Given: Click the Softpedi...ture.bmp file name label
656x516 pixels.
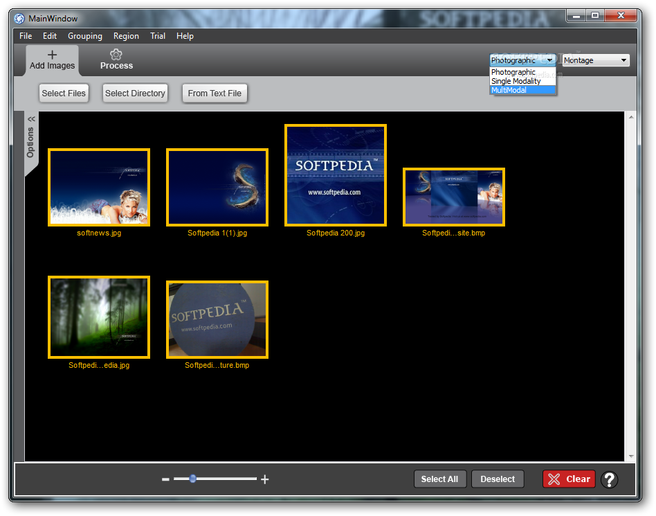Looking at the screenshot, I should [217, 366].
